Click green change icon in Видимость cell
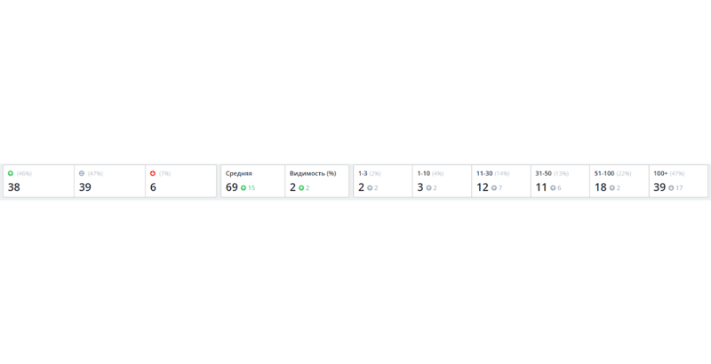 [301, 188]
